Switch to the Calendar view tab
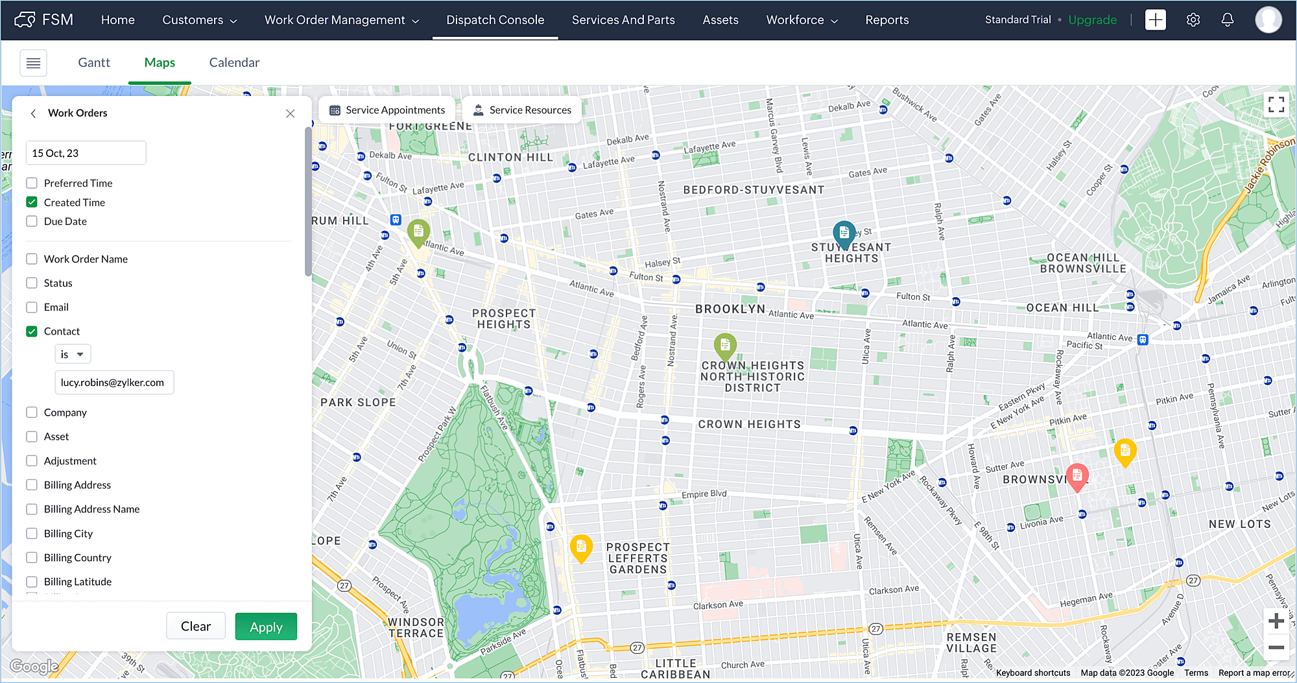The width and height of the screenshot is (1297, 683). click(234, 62)
